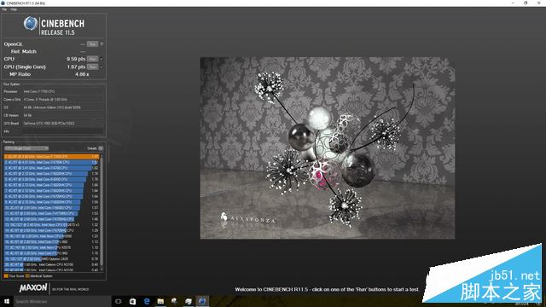The width and height of the screenshot is (546, 307).
Task: Select the AMD Opteron ranking entry
Action: pos(51,259)
